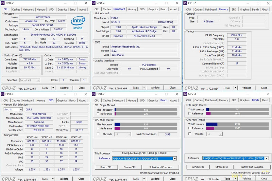
Task: Click the CPU-Z app icon in the Mainboard window title bar
Action: [x=94, y=3]
